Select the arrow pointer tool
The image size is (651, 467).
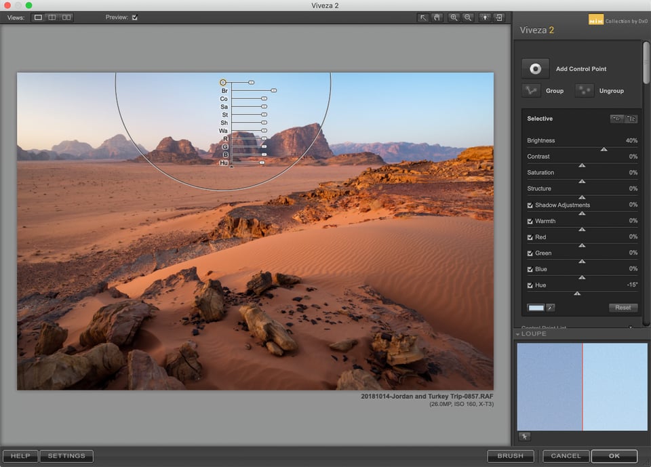point(422,18)
